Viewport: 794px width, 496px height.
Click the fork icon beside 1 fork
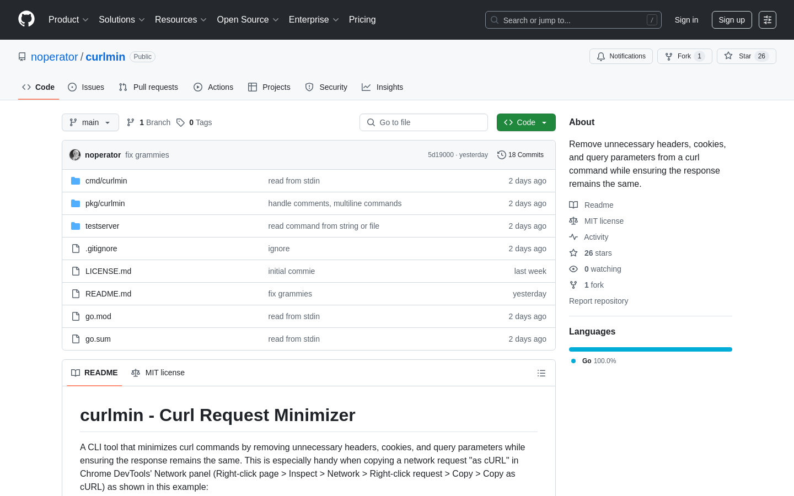(573, 285)
